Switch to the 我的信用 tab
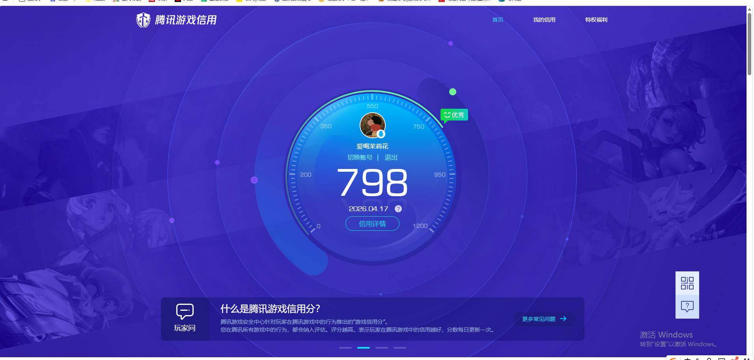The width and height of the screenshot is (754, 360). [544, 20]
